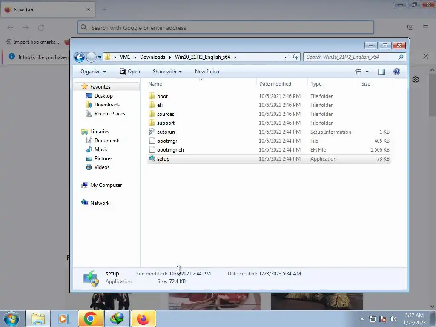This screenshot has height=327, width=436.
Task: Select the support folder icon
Action: tap(152, 123)
